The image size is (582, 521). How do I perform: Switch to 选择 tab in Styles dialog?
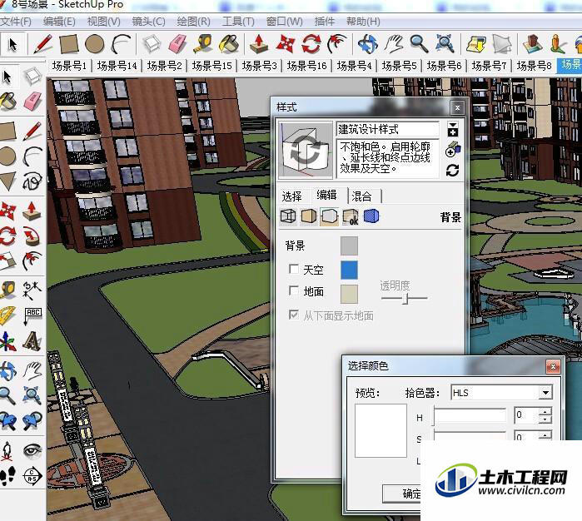[291, 196]
